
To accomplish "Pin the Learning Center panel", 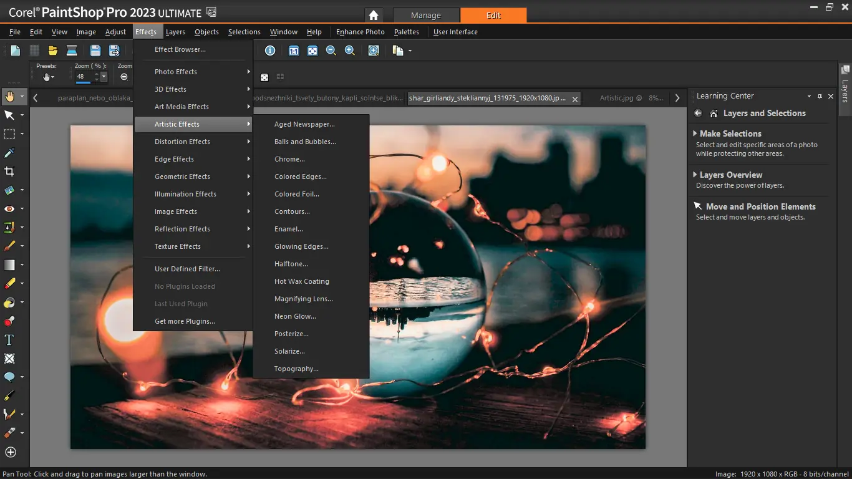I will pyautogui.click(x=820, y=96).
